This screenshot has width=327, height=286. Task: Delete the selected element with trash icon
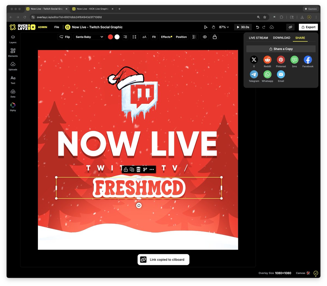(x=138, y=170)
